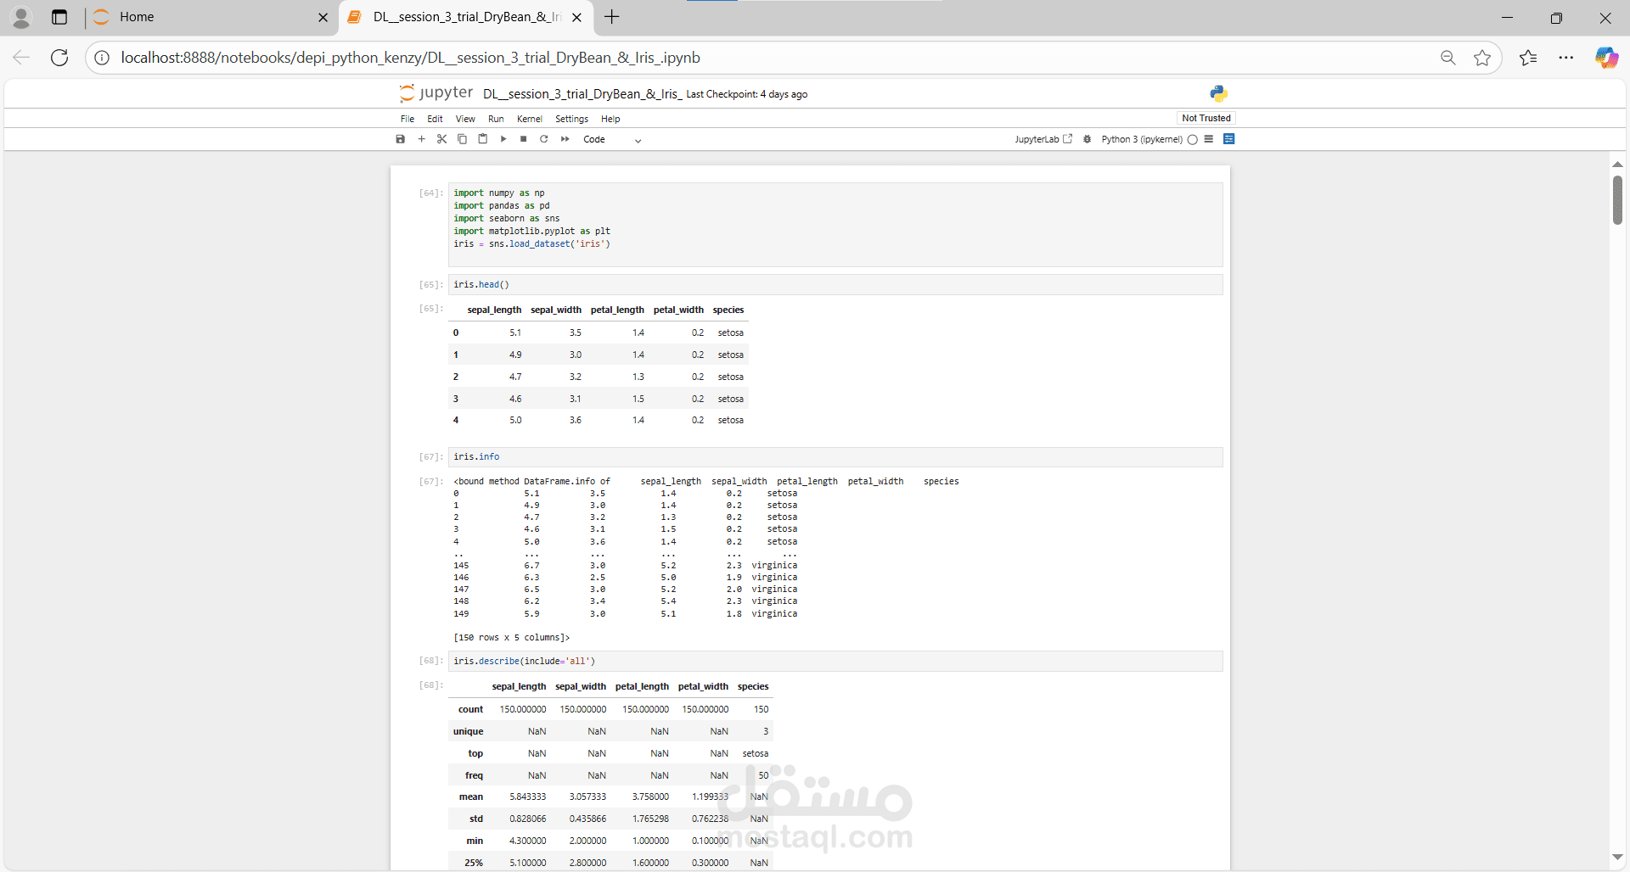Click the iris.info code cell
Viewport: 1630px width, 872px height.
(835, 456)
